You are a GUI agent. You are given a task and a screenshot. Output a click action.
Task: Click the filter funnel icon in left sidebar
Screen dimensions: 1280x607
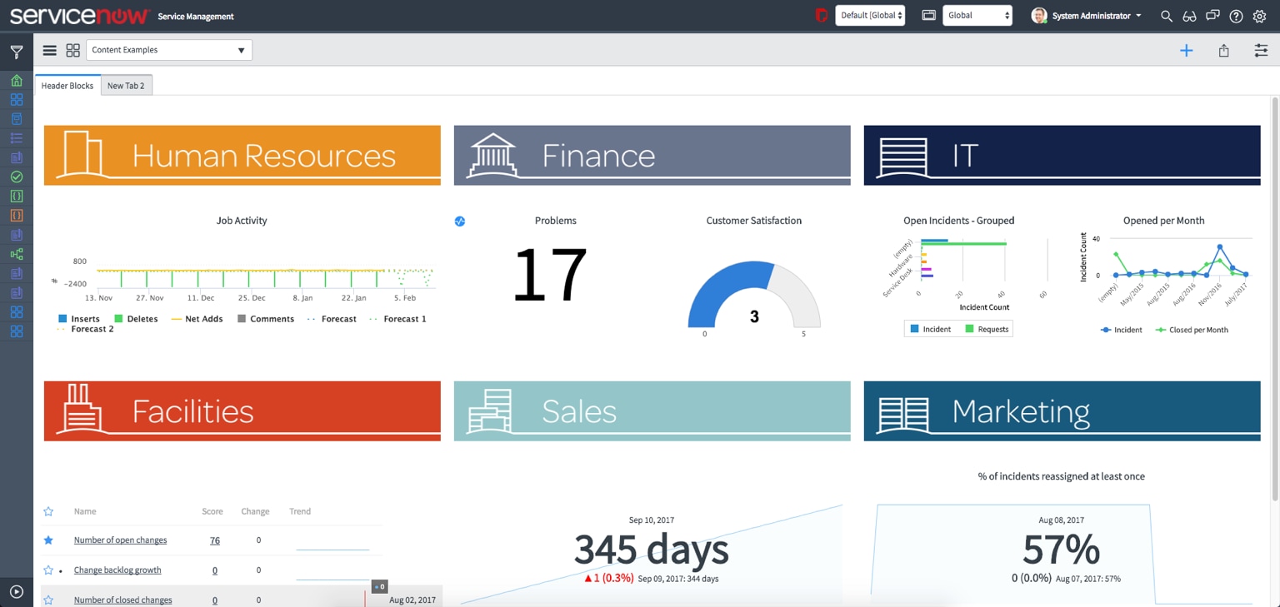(16, 52)
